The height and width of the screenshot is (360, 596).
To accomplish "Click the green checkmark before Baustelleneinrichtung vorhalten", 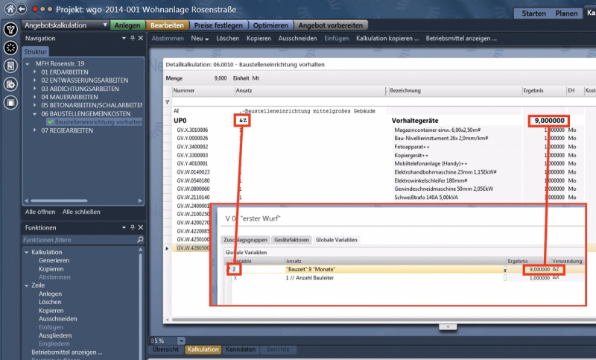I will pos(50,122).
